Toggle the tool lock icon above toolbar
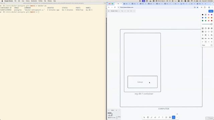The height and width of the screenshot is (120, 214). (177, 114)
